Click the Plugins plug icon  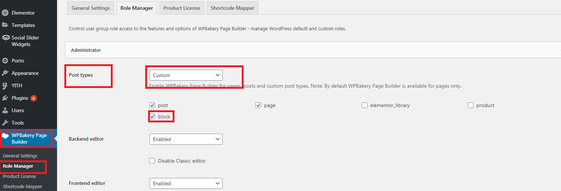[5, 98]
